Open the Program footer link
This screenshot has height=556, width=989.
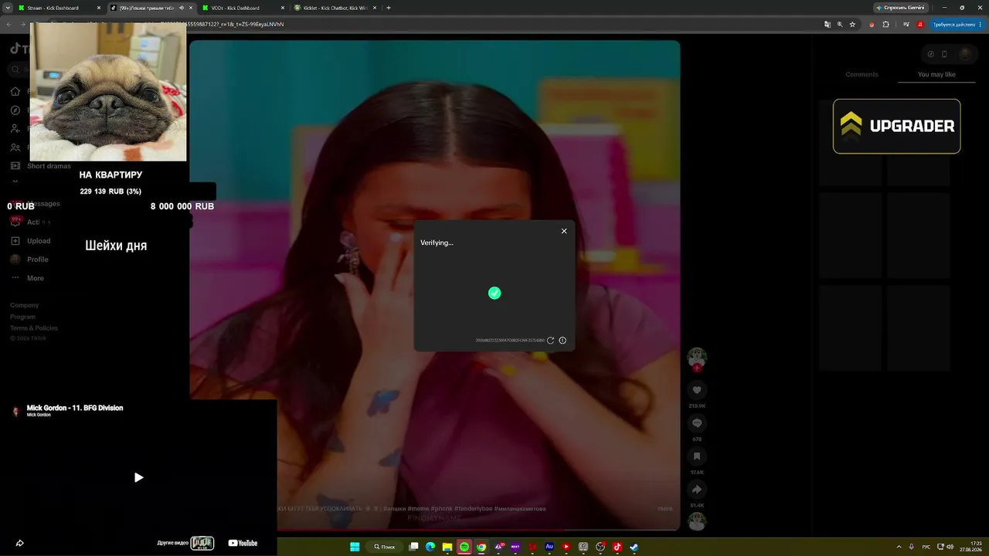22,317
